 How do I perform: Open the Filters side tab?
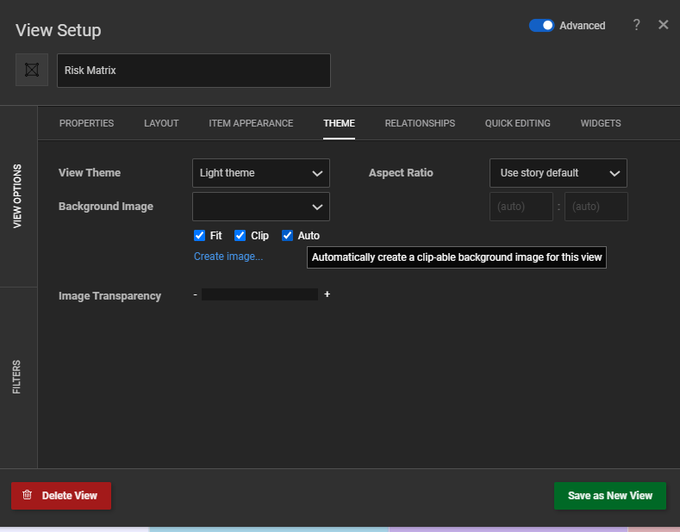tap(16, 377)
